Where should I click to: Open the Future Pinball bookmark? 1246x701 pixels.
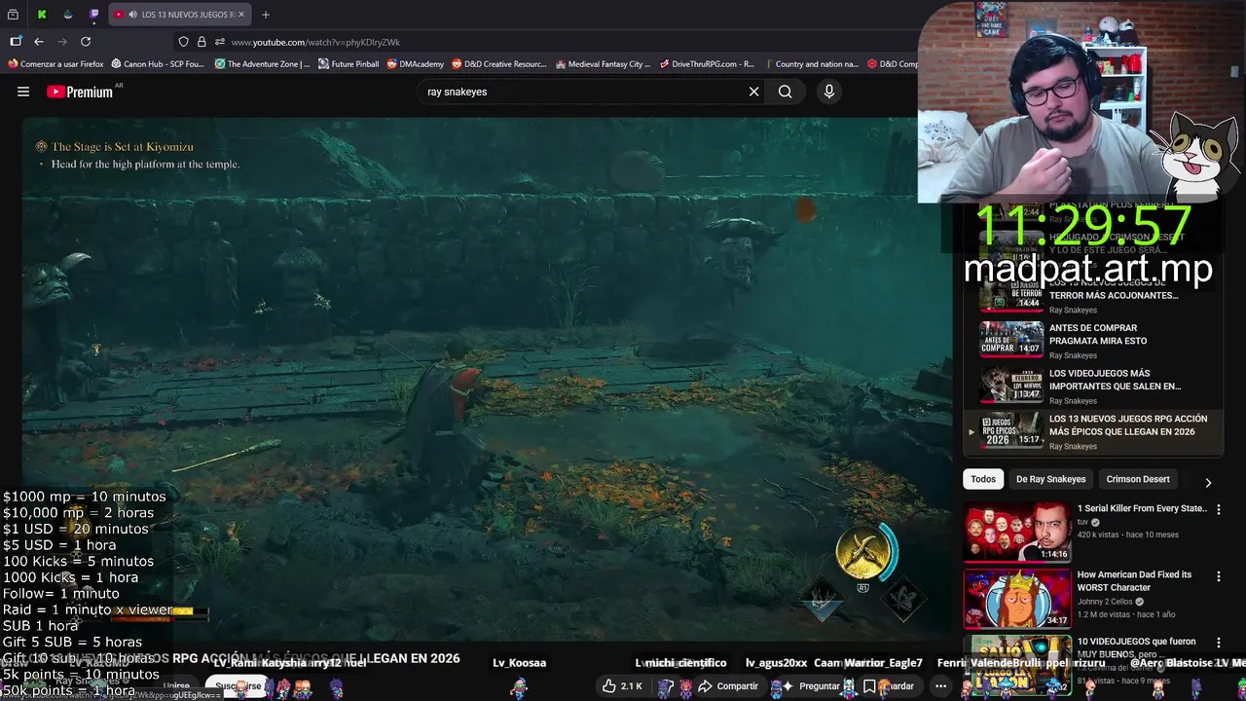click(x=348, y=64)
